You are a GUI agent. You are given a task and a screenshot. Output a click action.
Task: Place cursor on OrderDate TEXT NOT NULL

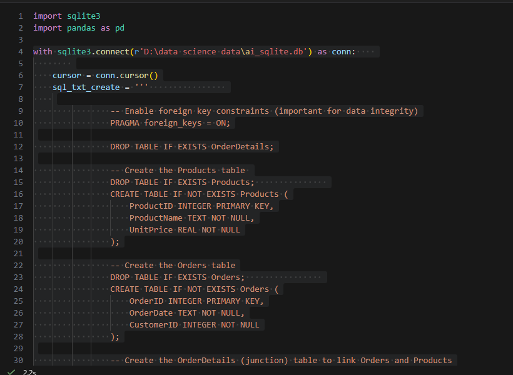click(x=186, y=312)
